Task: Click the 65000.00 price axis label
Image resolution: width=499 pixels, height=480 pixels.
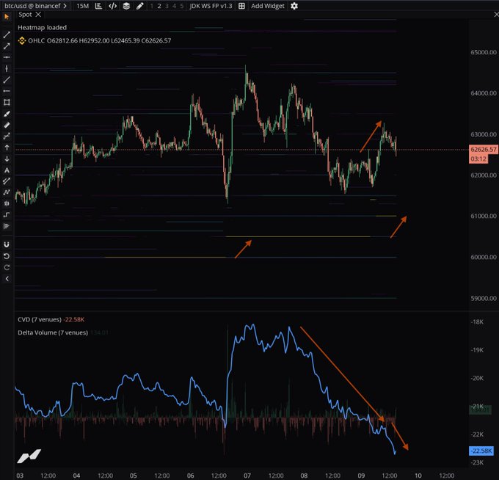Action: coord(484,52)
